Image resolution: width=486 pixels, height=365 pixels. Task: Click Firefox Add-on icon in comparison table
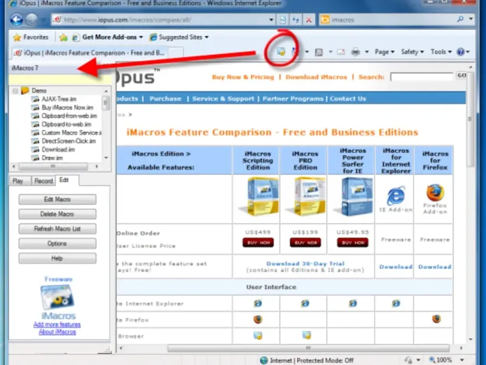435,193
